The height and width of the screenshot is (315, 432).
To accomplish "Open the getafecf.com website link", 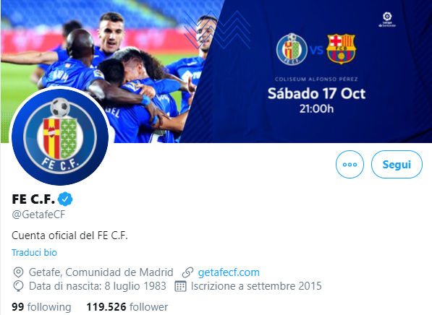I will click(x=229, y=272).
